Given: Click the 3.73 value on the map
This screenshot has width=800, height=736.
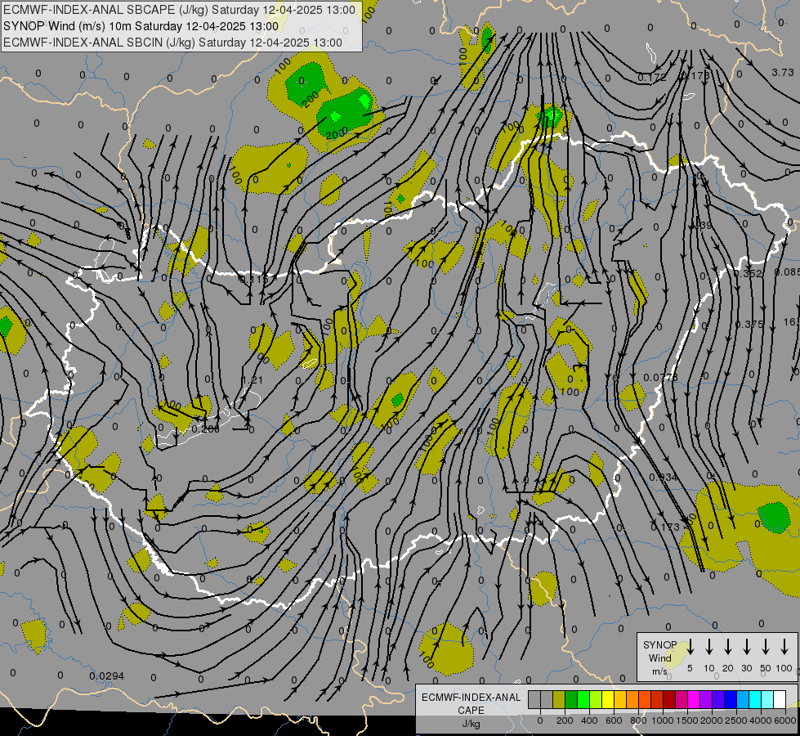Looking at the screenshot, I should 783,73.
